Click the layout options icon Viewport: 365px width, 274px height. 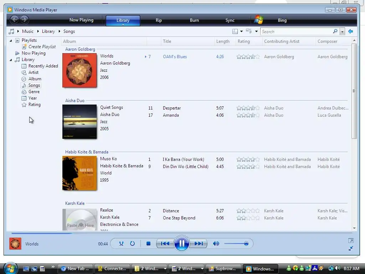[x=235, y=31]
